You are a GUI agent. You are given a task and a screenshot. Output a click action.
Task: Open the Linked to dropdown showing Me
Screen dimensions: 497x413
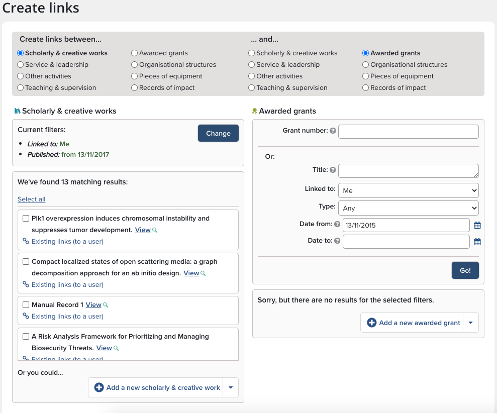[x=408, y=190]
